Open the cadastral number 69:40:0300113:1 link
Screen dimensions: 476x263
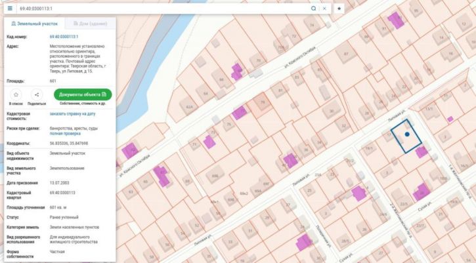pos(64,37)
